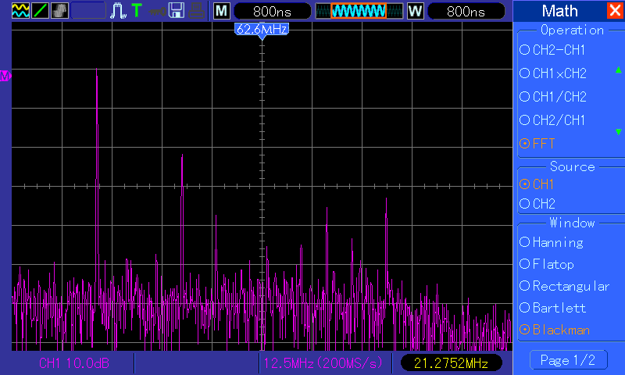
Task: Click the pulse trigger waveform icon
Action: click(x=118, y=11)
